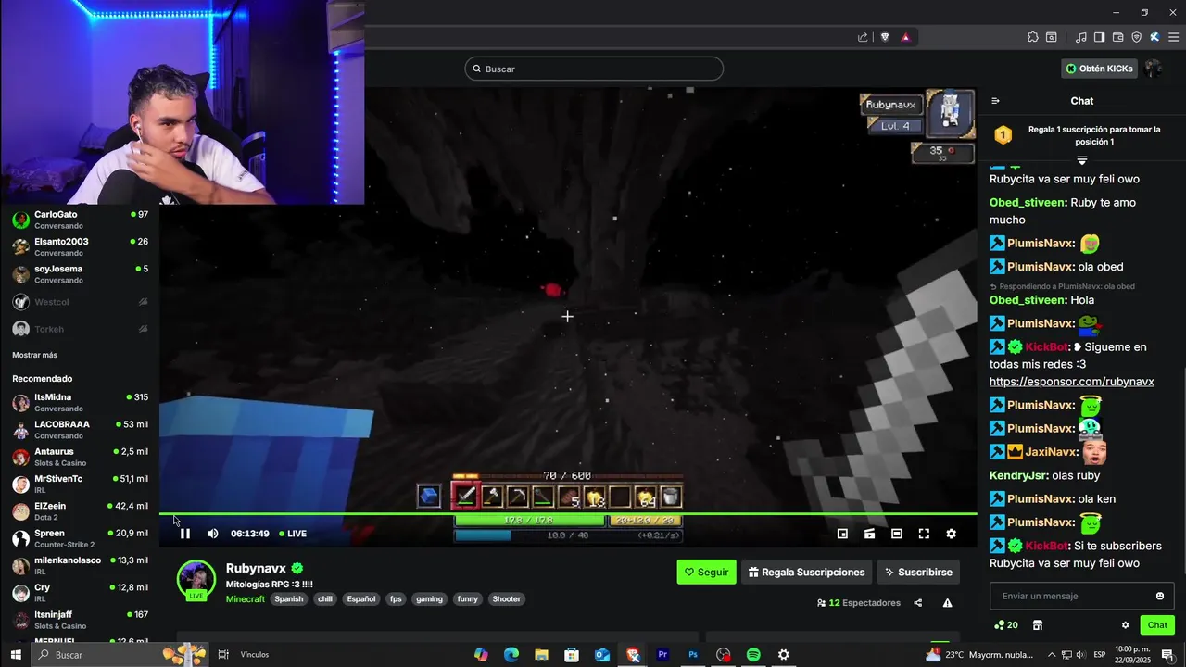This screenshot has width=1186, height=667.
Task: Collapse the chat panel with arrow icon
Action: click(x=996, y=101)
